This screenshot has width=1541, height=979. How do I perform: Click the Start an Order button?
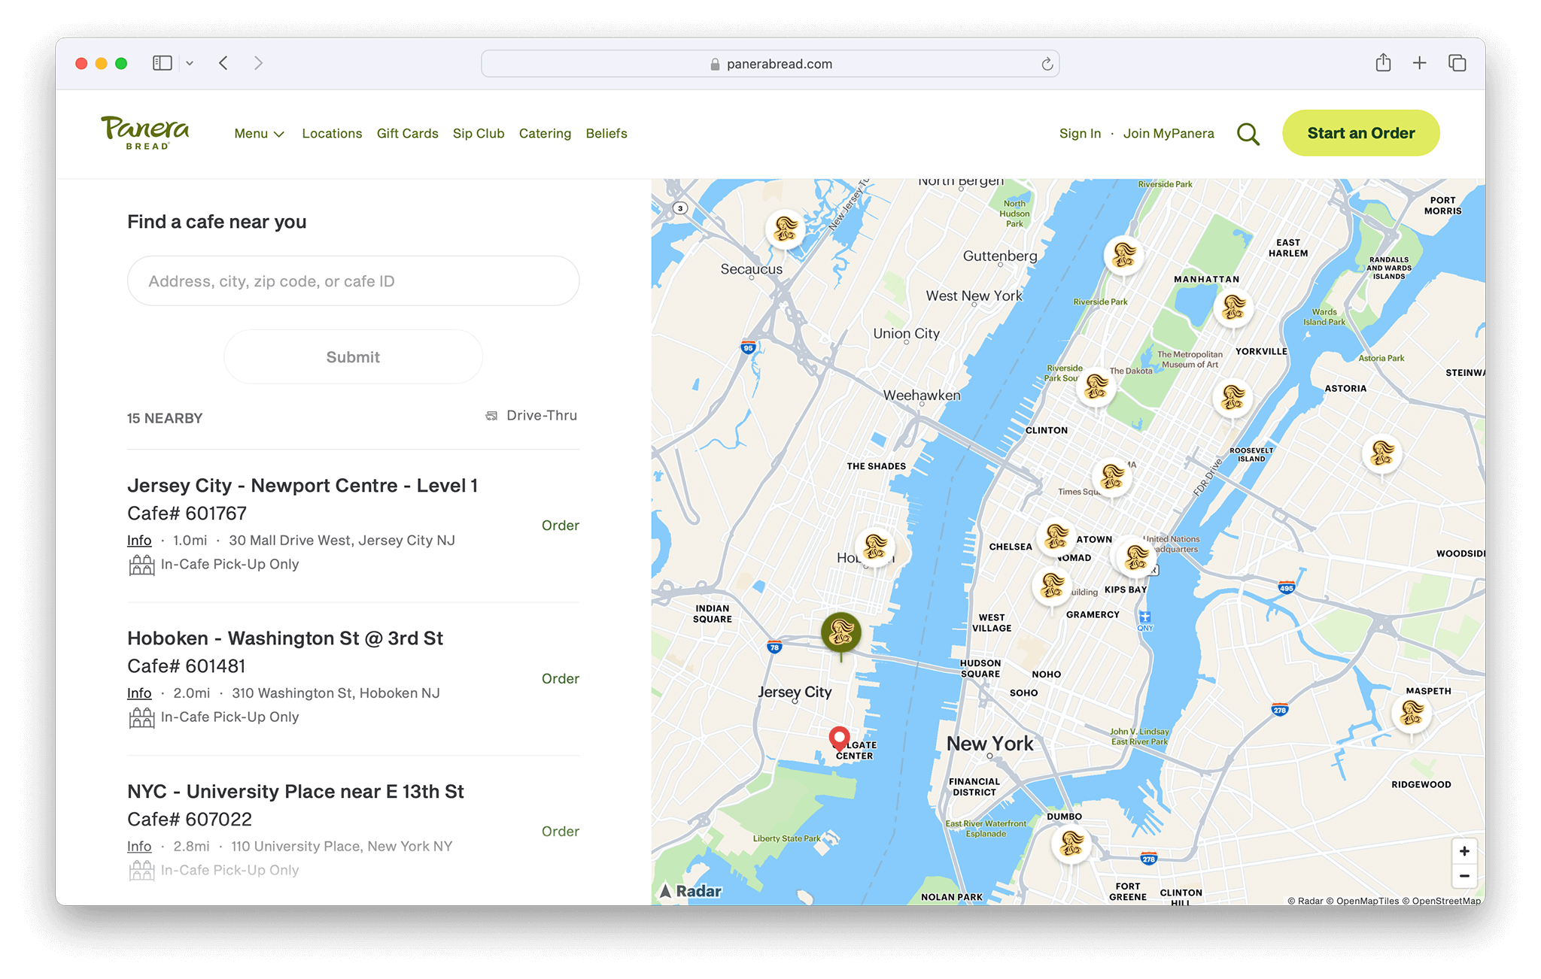coord(1360,133)
